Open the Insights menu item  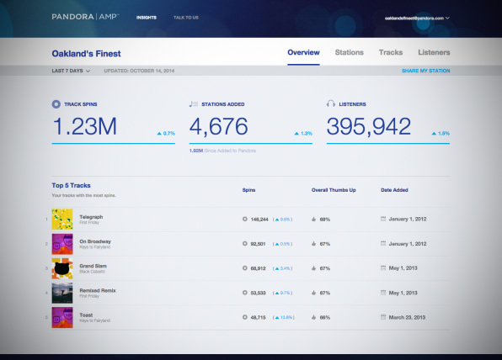tap(147, 18)
